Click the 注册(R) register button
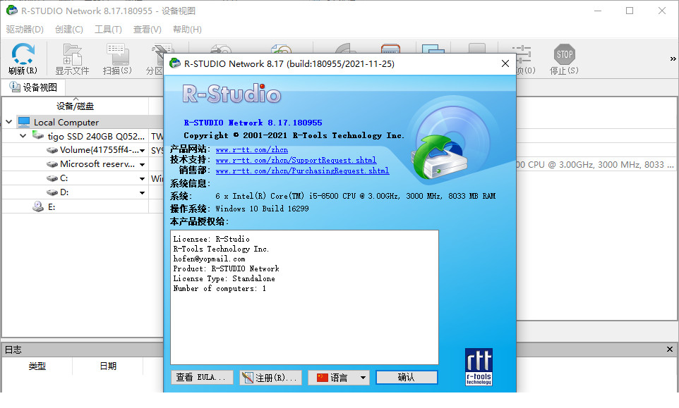The width and height of the screenshot is (679, 408). click(270, 377)
